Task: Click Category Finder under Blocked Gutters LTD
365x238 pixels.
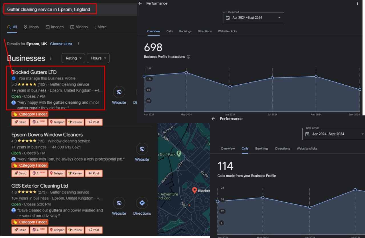Action: tap(30, 114)
